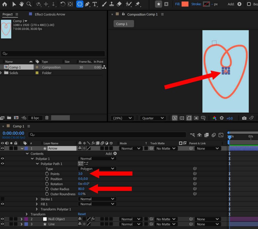Screen dimensions: 258x229
Task: Open the viewer magnification (29%) dropdown
Action: click(x=122, y=118)
